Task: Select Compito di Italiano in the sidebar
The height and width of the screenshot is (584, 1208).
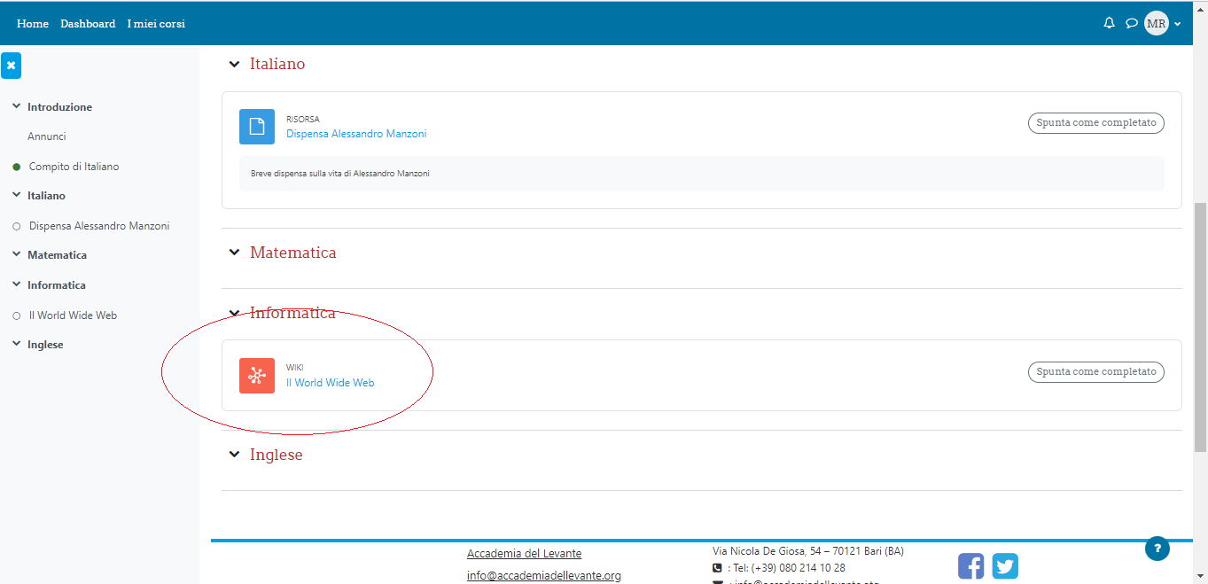Action: (x=74, y=167)
